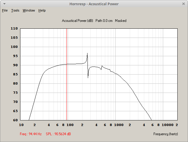Click the 100 Hz x-axis label

pos(70,125)
